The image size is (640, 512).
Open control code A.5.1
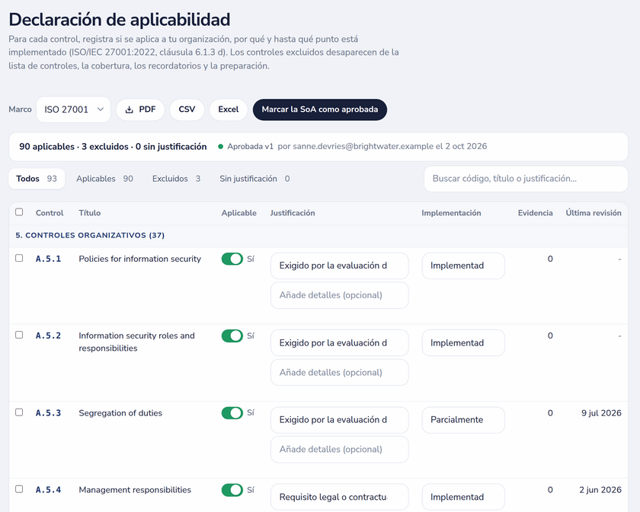pos(48,259)
